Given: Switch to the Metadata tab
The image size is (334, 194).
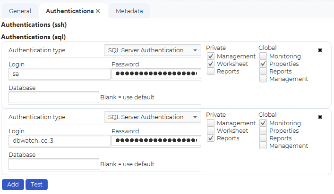Looking at the screenshot, I should 129,11.
